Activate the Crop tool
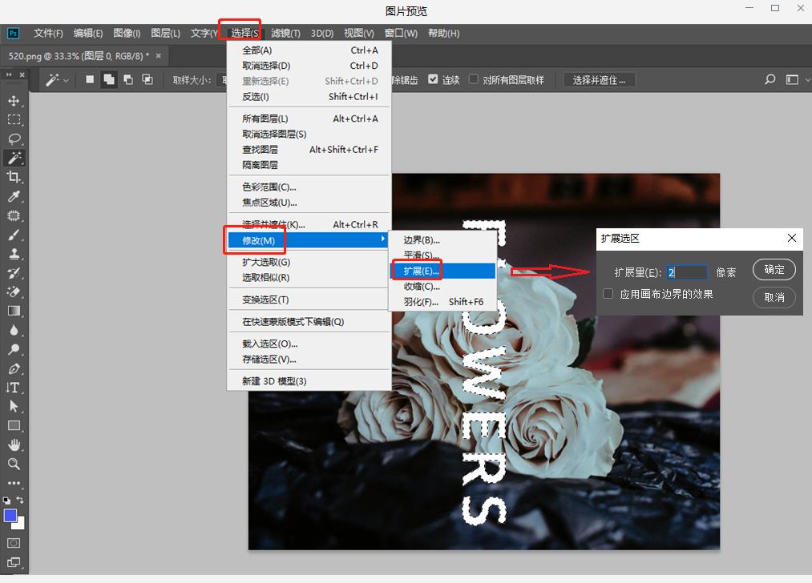Screen dimensions: 812x583 [x=14, y=177]
